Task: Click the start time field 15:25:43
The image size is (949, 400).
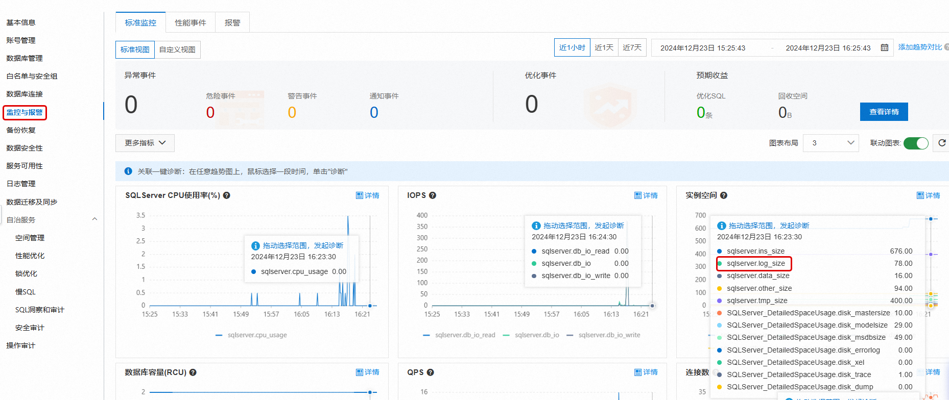Action: point(703,48)
